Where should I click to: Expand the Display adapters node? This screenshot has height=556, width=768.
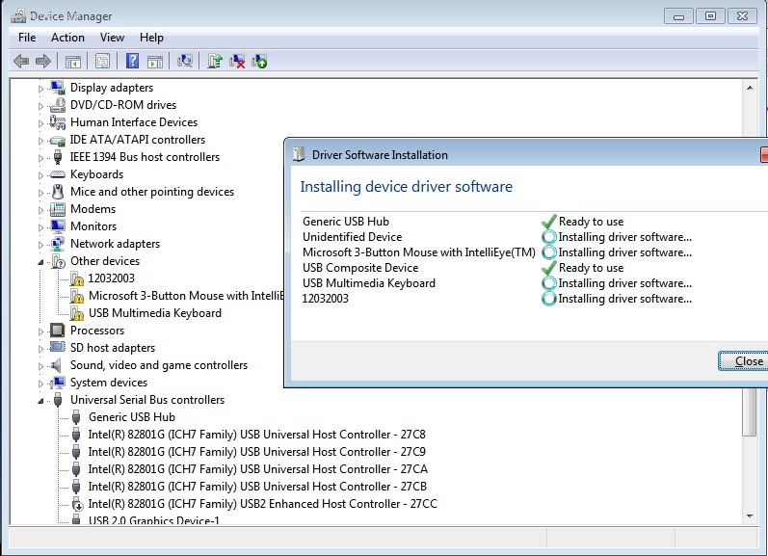coord(41,88)
